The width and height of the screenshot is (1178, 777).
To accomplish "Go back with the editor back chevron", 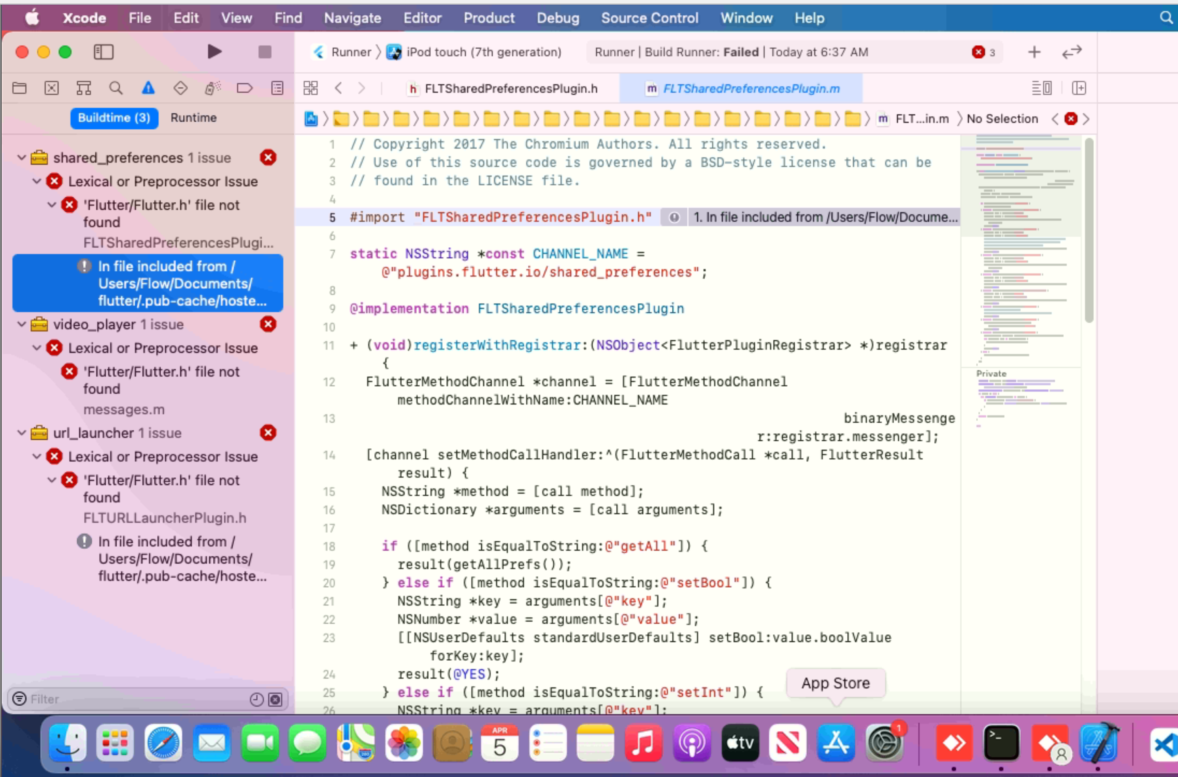I will pos(338,88).
